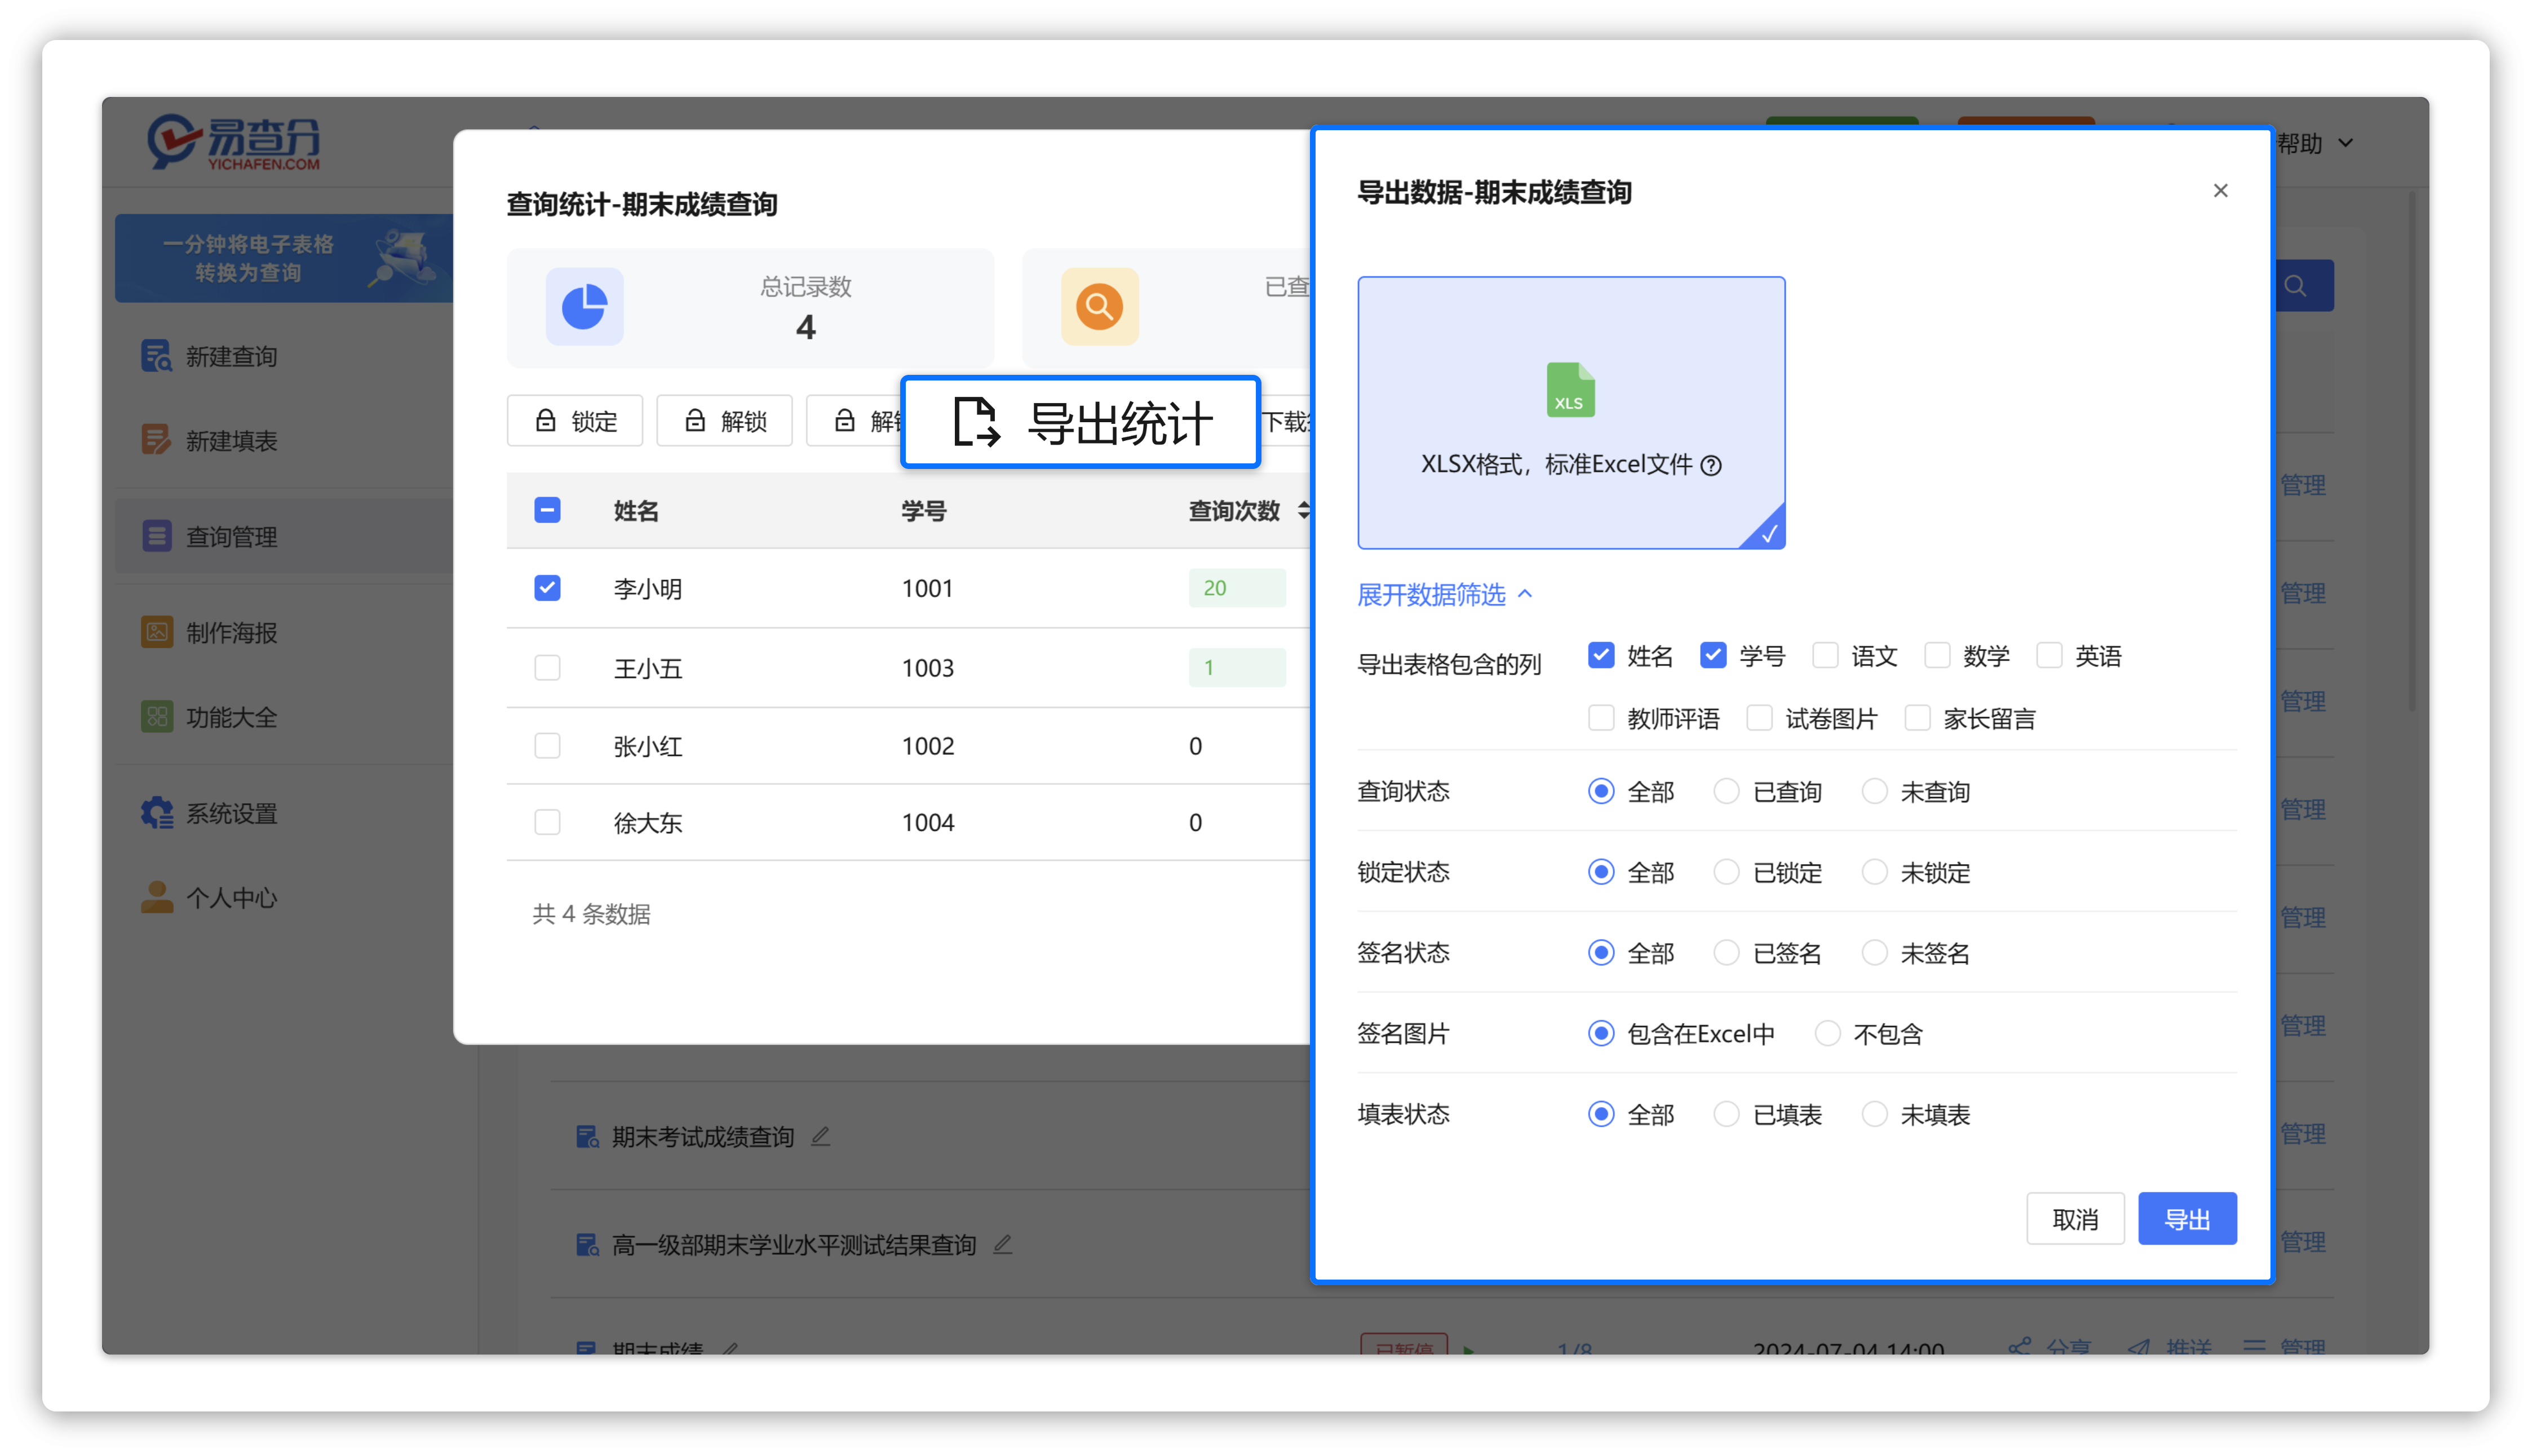Open 新建填表 from the sidebar

(231, 440)
